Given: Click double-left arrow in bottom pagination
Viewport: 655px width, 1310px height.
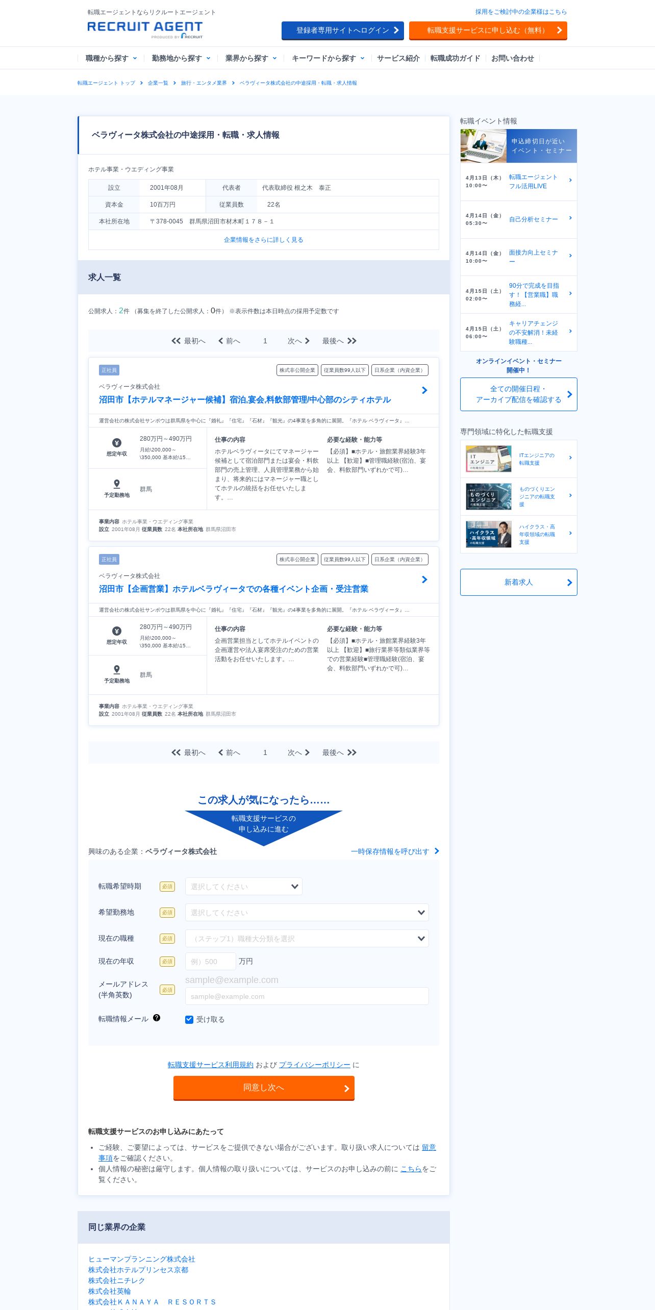Looking at the screenshot, I should point(176,752).
